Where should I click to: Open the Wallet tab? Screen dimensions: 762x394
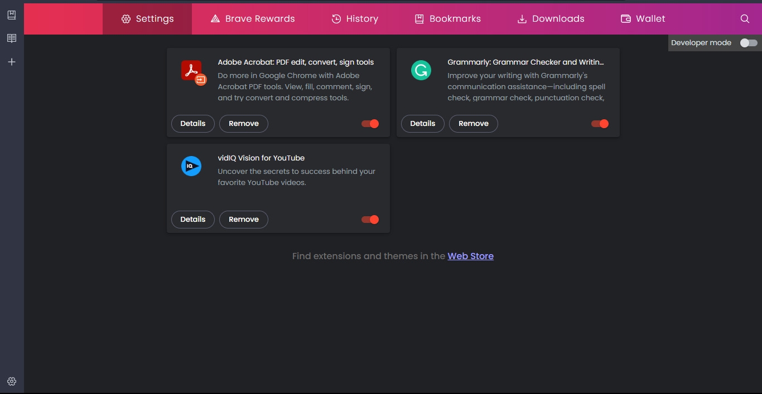pyautogui.click(x=643, y=19)
